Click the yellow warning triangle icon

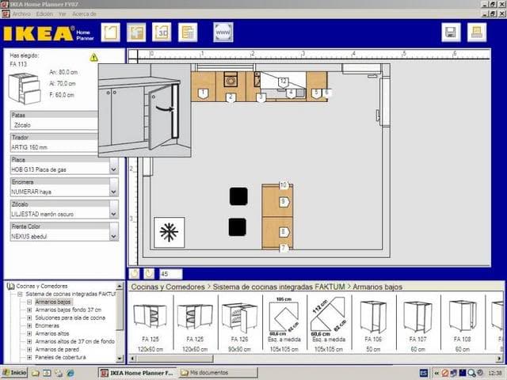coord(93,57)
